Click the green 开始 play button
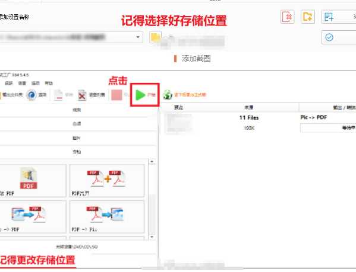This screenshot has width=356, height=272. pos(145,95)
